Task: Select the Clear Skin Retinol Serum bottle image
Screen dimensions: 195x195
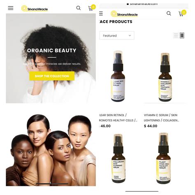Action: [x=118, y=76]
